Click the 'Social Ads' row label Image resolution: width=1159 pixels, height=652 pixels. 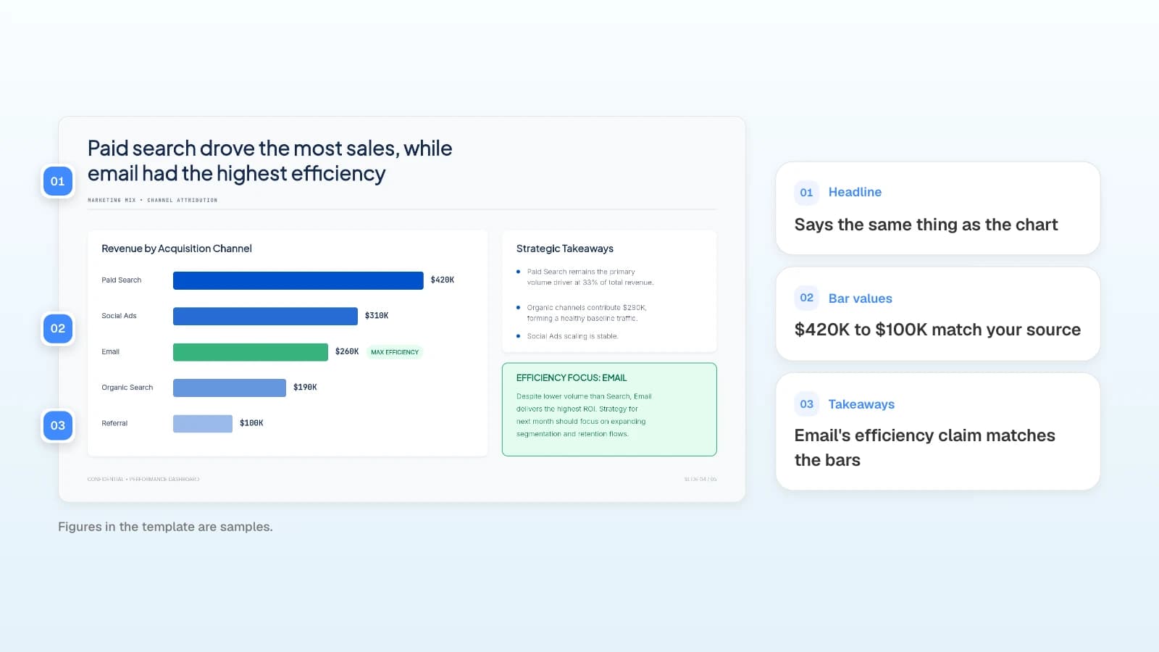tap(119, 316)
